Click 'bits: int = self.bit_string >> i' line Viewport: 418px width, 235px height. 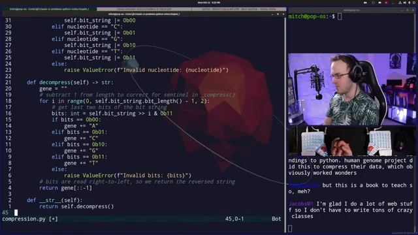pos(112,114)
